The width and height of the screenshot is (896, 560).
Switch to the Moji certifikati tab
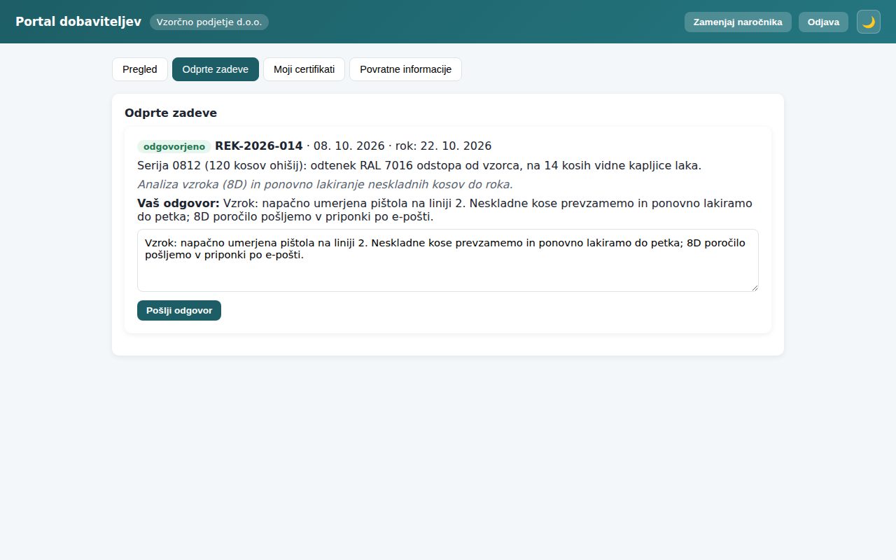point(304,69)
